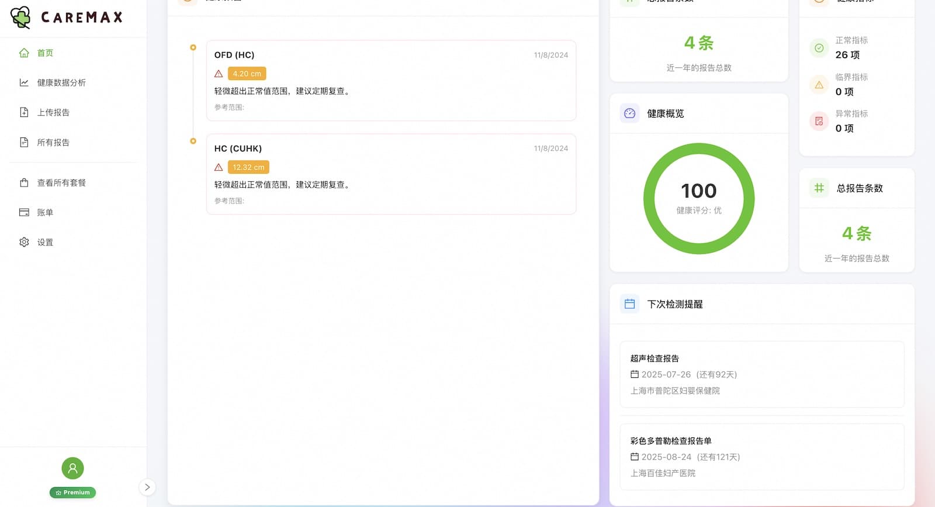935x507 pixels.
Task: Click the gear icon beside 设置
Action: 24,242
